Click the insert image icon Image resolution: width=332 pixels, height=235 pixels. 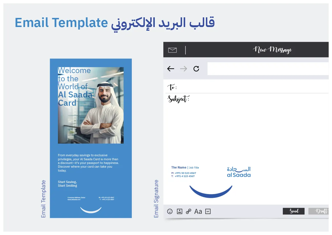coord(179,211)
